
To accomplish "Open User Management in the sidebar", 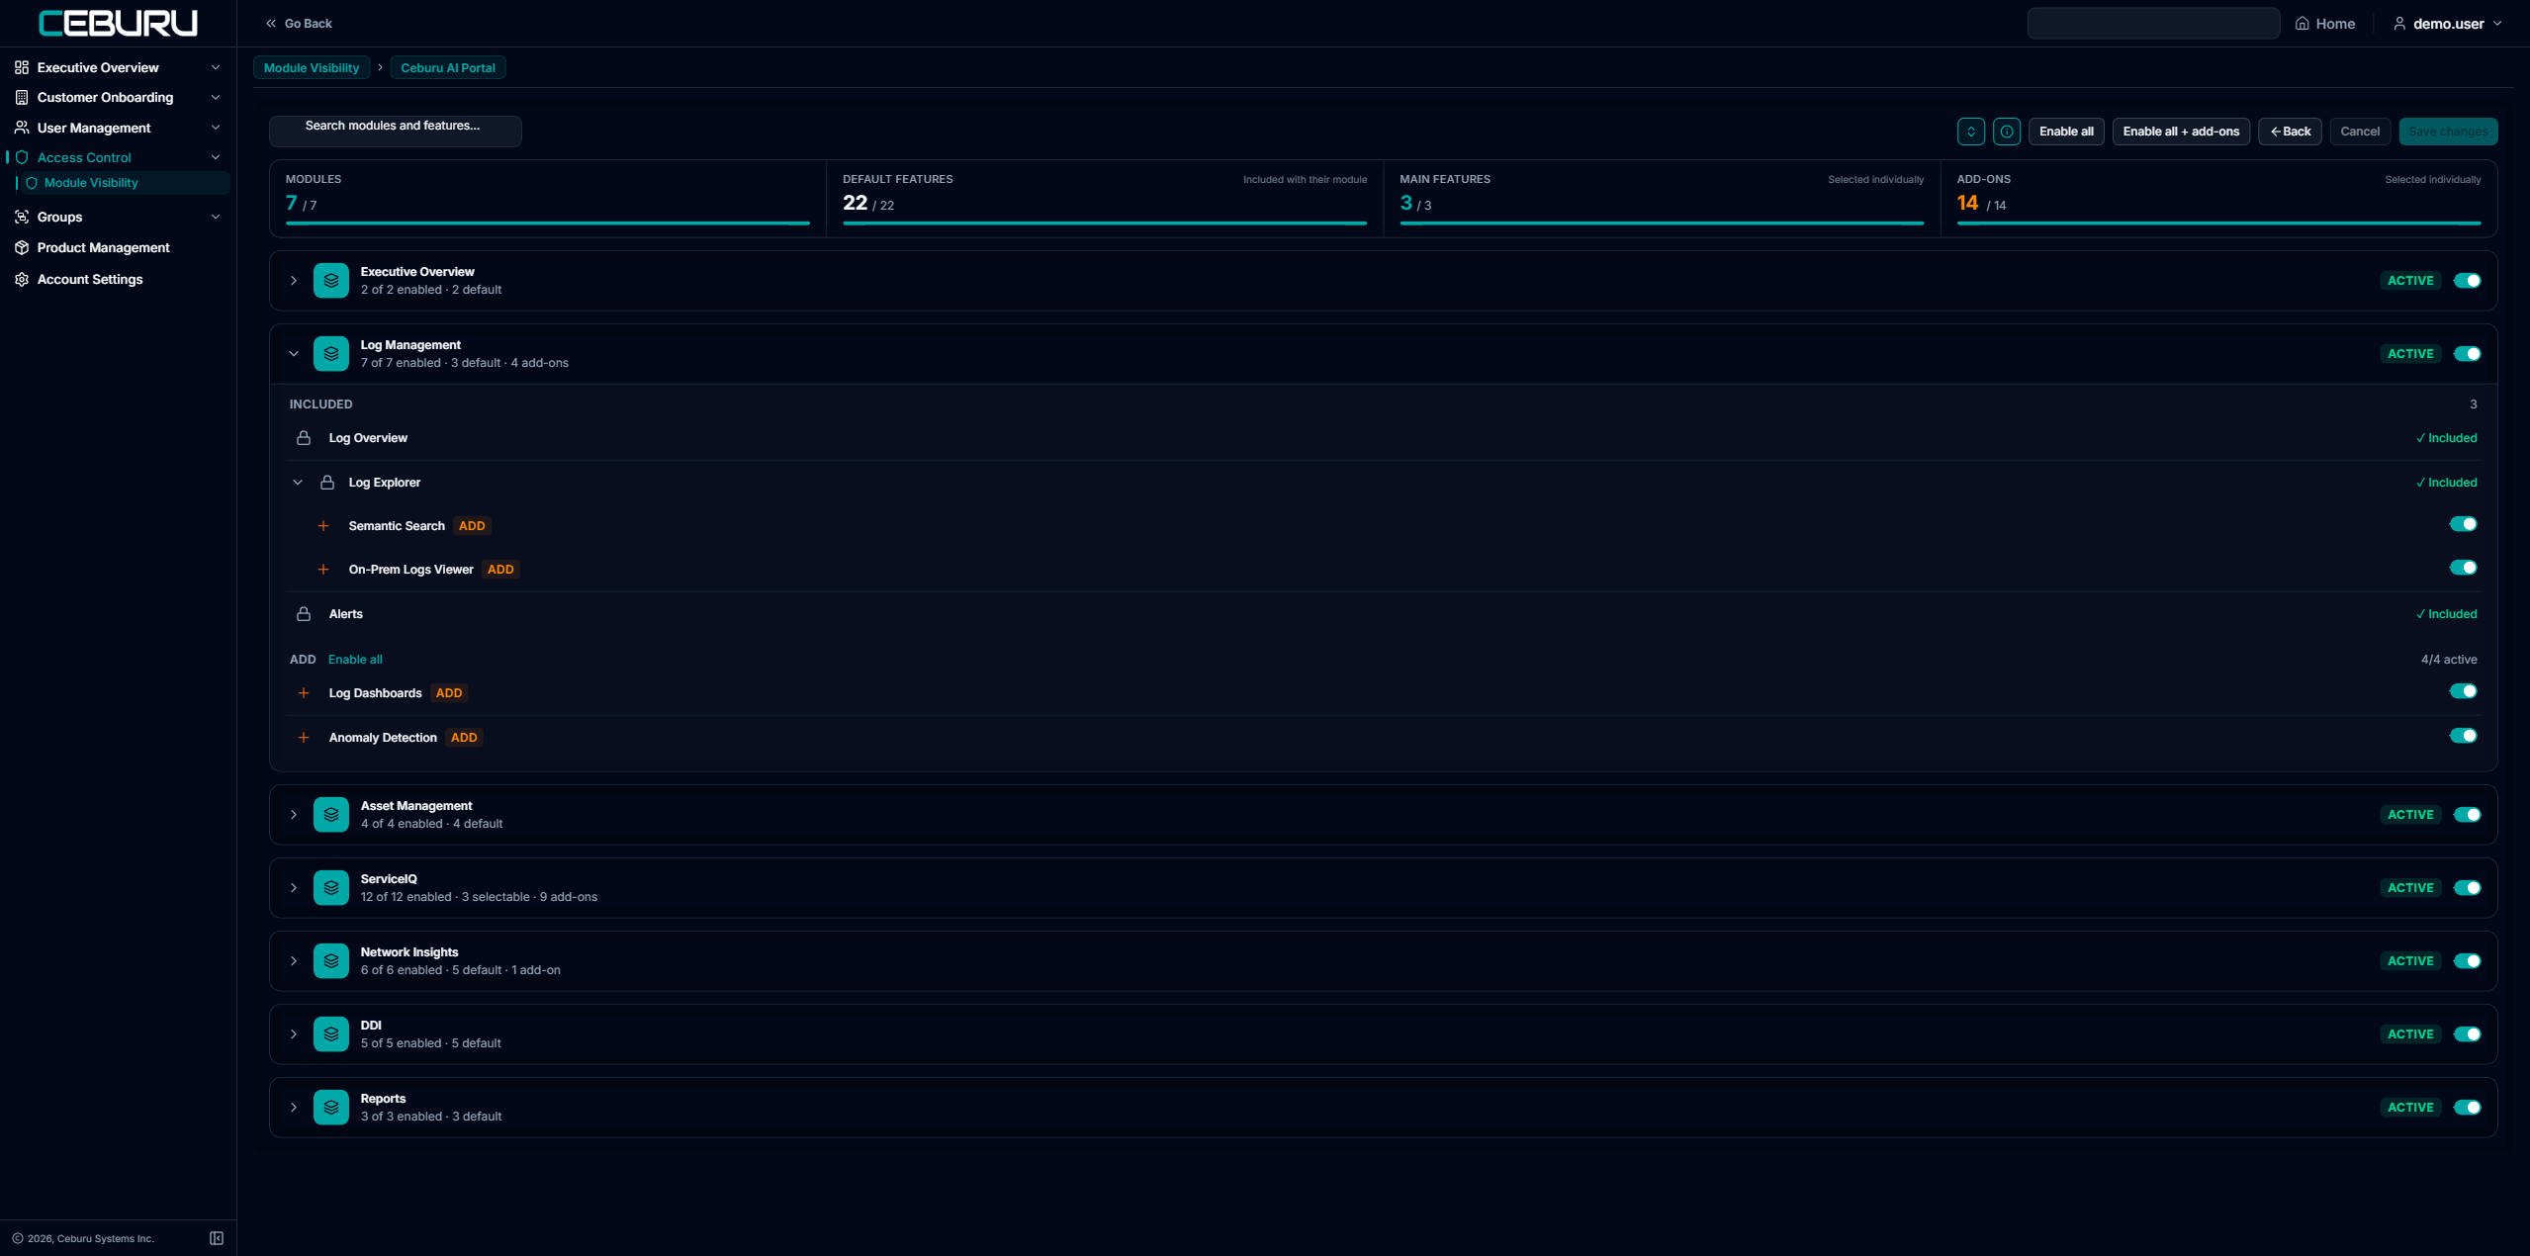I will [x=118, y=128].
